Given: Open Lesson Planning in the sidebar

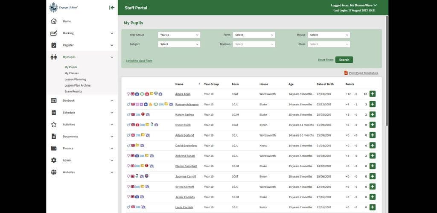Looking at the screenshot, I should pyautogui.click(x=75, y=79).
